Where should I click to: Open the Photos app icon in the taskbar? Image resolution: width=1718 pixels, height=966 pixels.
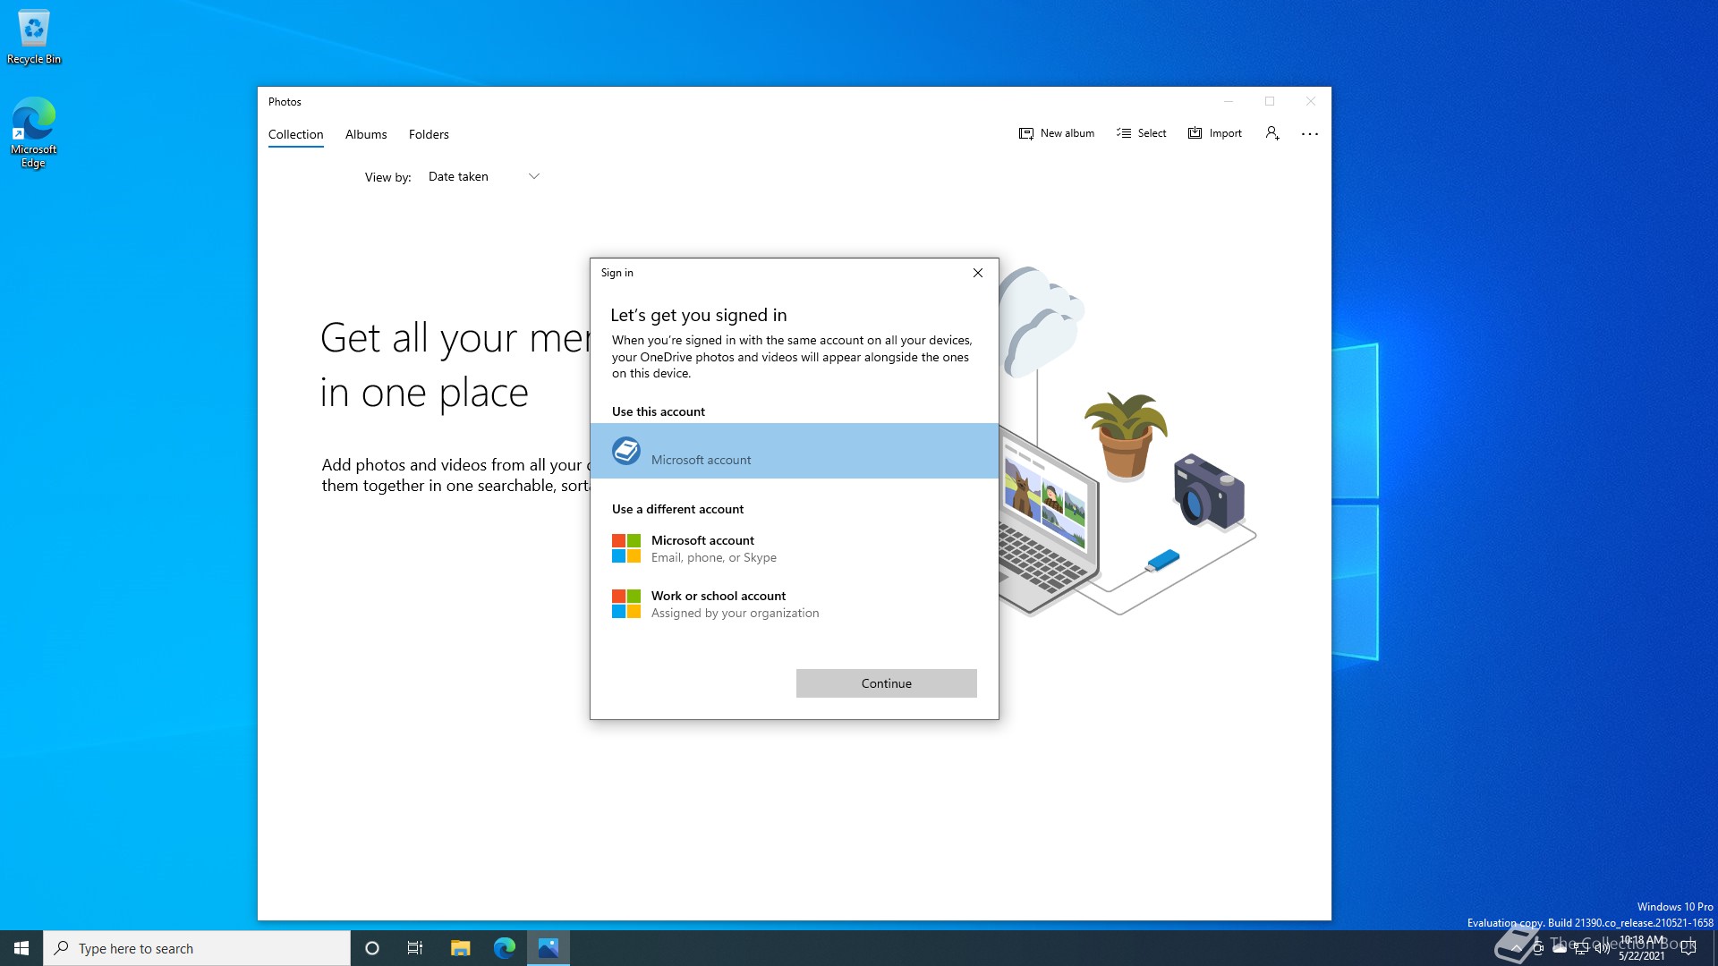(x=549, y=947)
